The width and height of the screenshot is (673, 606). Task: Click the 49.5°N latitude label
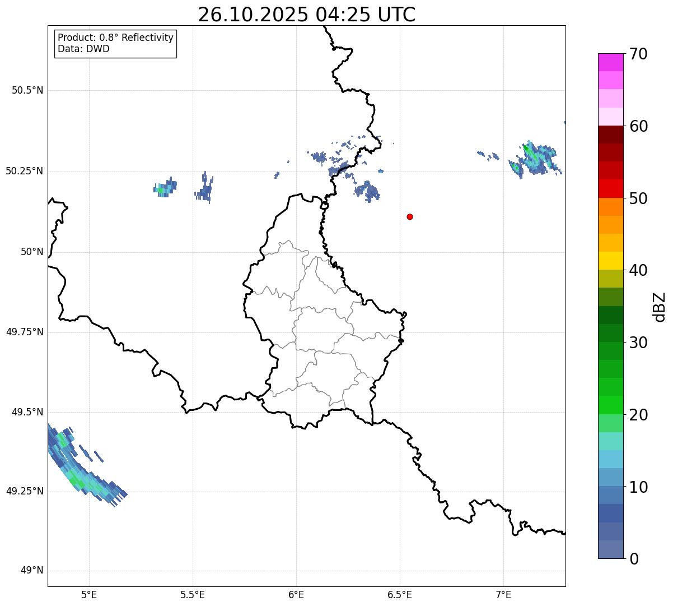point(27,412)
